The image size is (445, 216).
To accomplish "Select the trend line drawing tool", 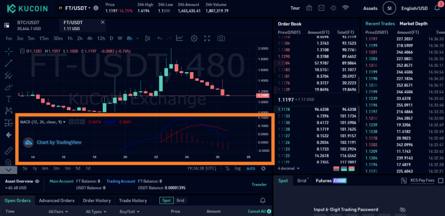I will tap(8, 63).
